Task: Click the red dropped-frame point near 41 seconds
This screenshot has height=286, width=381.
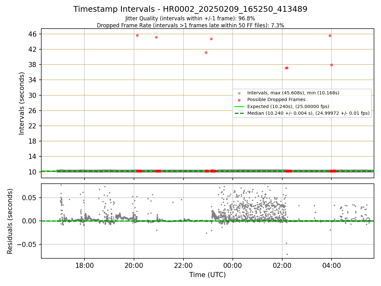Action: [x=206, y=52]
